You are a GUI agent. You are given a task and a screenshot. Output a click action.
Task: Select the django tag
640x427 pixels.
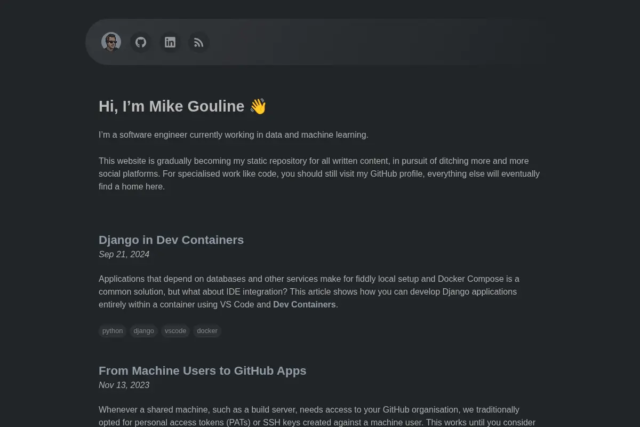[x=143, y=331]
